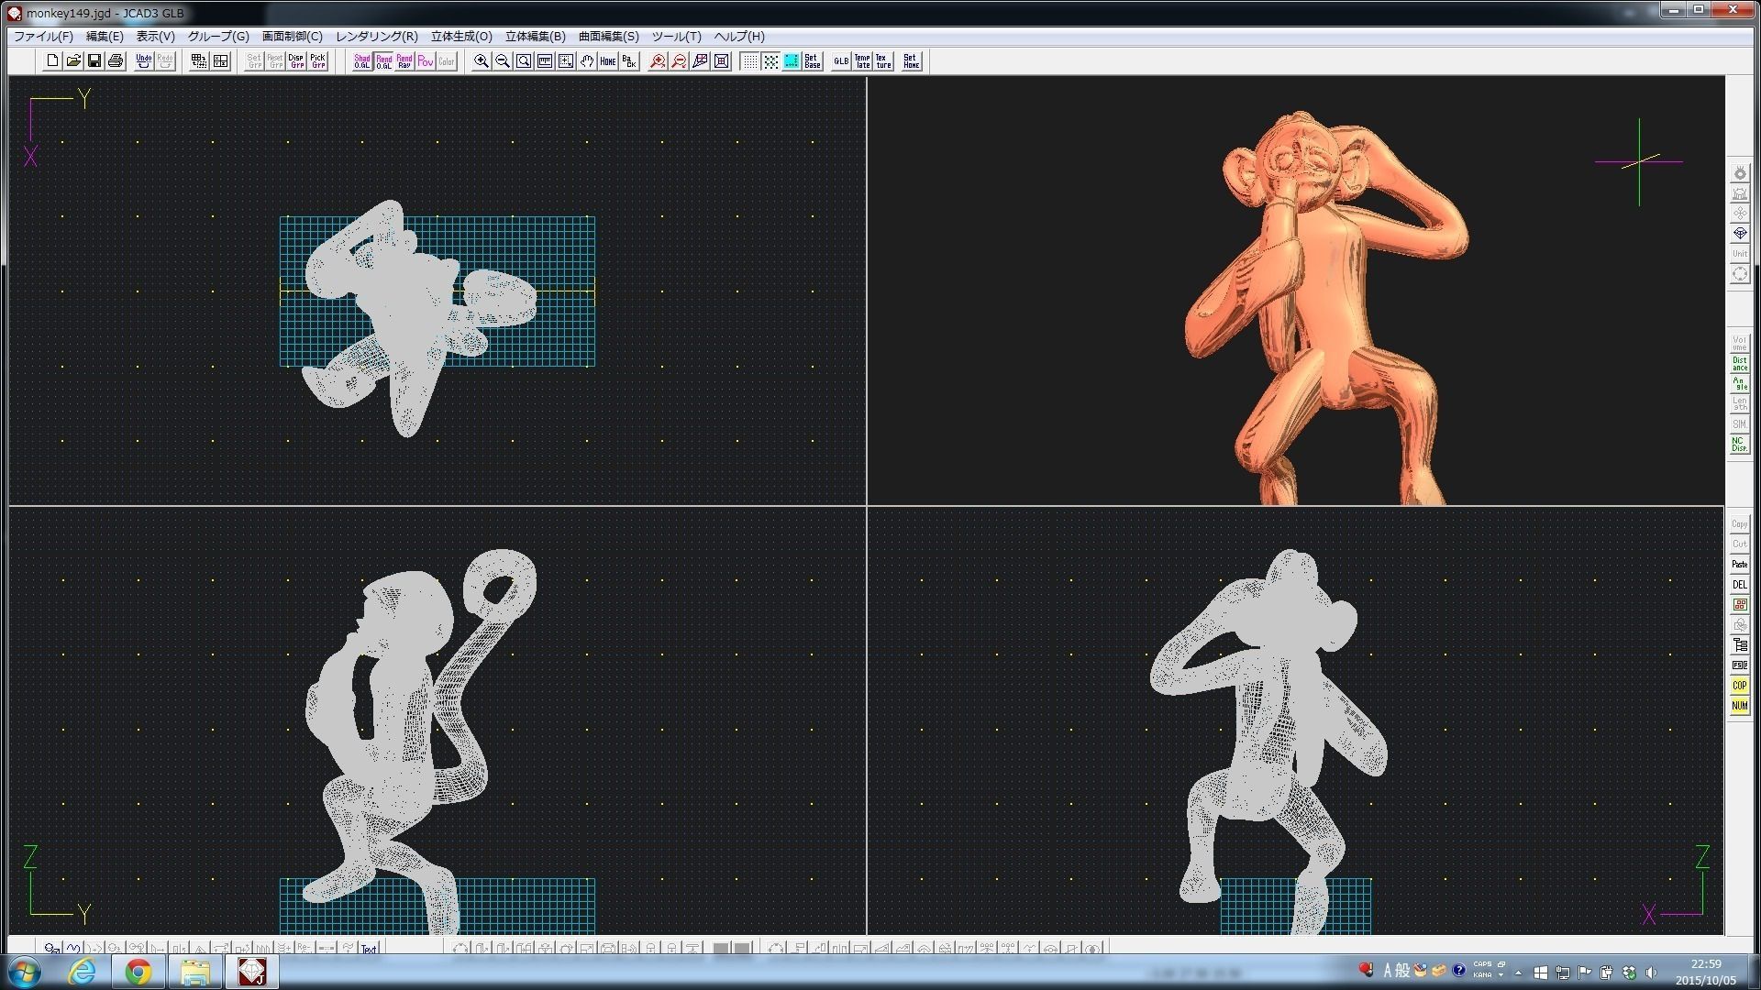Viewport: 1761px width, 990px height.
Task: Open the Windows Start menu
Action: pos(24,972)
